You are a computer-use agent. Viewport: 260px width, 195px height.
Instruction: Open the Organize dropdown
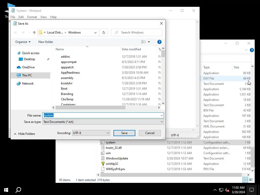23,42
